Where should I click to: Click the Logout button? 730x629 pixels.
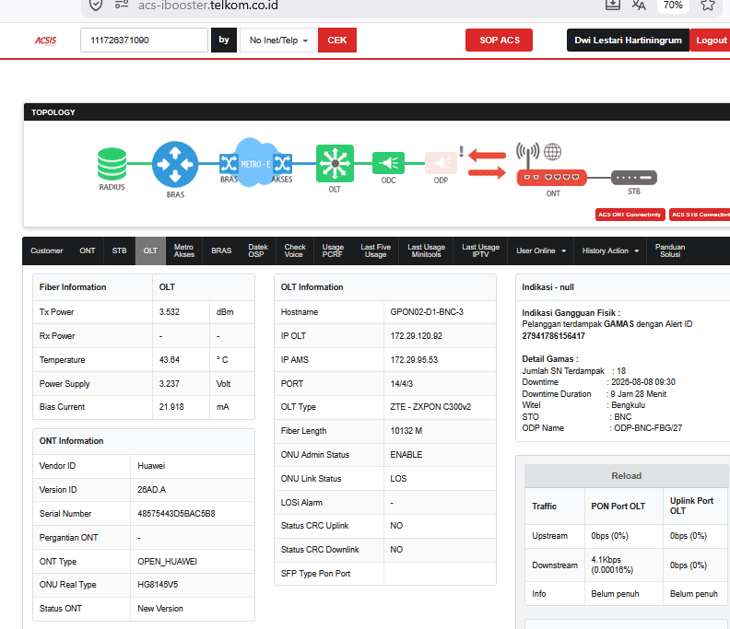[711, 41]
